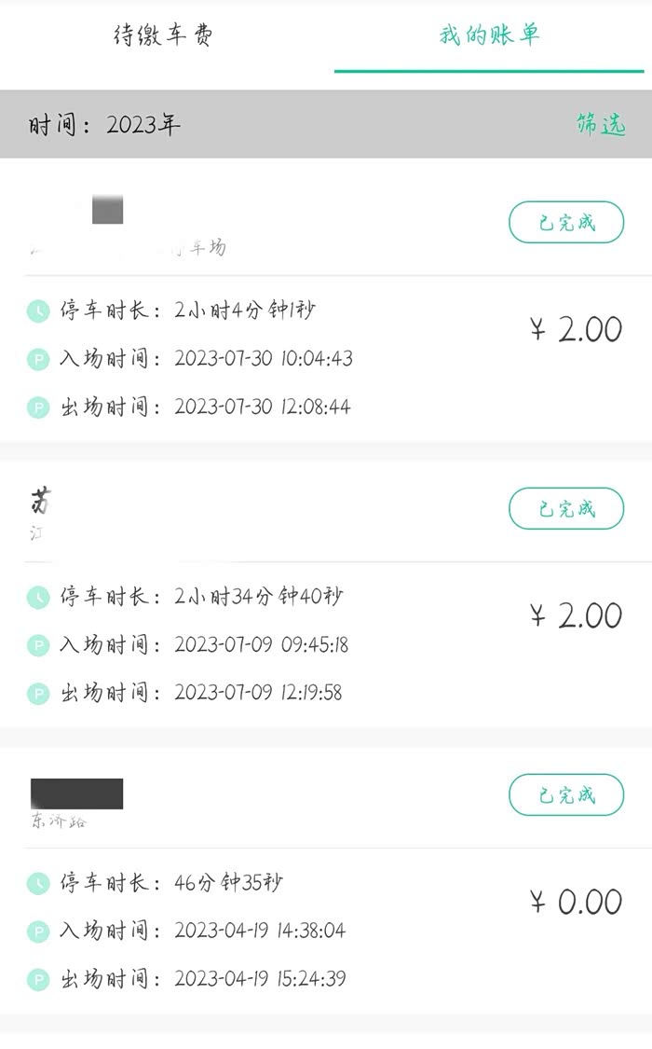
Task: Click 已完成 button on 2023-04-19 bill
Action: [566, 795]
